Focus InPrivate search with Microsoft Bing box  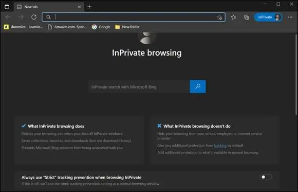click(x=139, y=87)
